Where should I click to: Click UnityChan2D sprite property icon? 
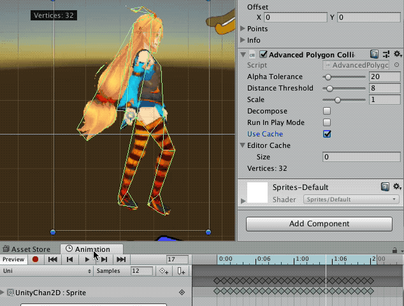(x=11, y=293)
